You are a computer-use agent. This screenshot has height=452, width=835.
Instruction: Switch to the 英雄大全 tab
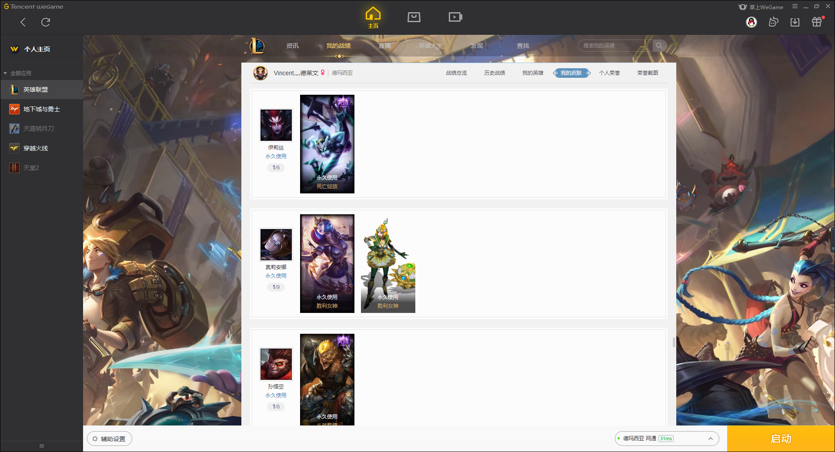click(x=431, y=46)
